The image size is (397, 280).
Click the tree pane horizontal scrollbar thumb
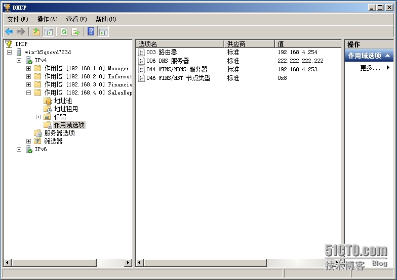54,263
